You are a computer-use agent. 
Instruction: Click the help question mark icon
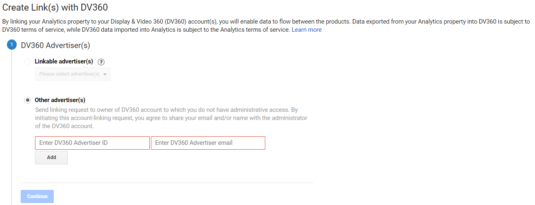[x=101, y=62]
